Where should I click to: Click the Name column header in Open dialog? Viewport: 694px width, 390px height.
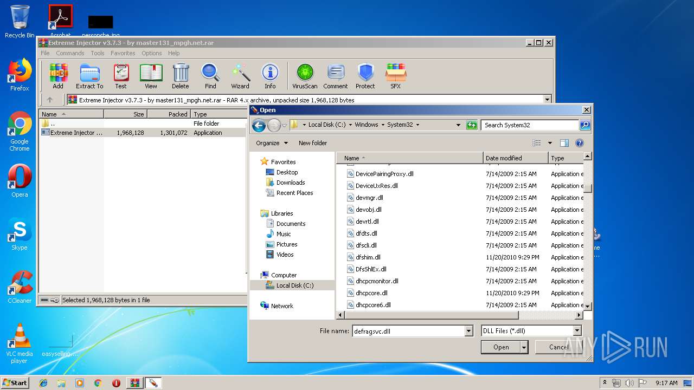[x=410, y=158]
